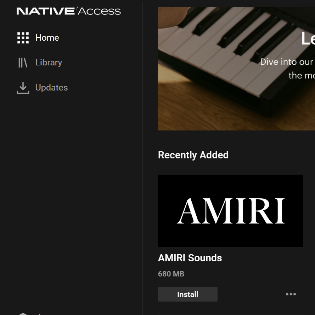This screenshot has height=315, width=315.
Task: Click the Updates download icon
Action: point(23,88)
